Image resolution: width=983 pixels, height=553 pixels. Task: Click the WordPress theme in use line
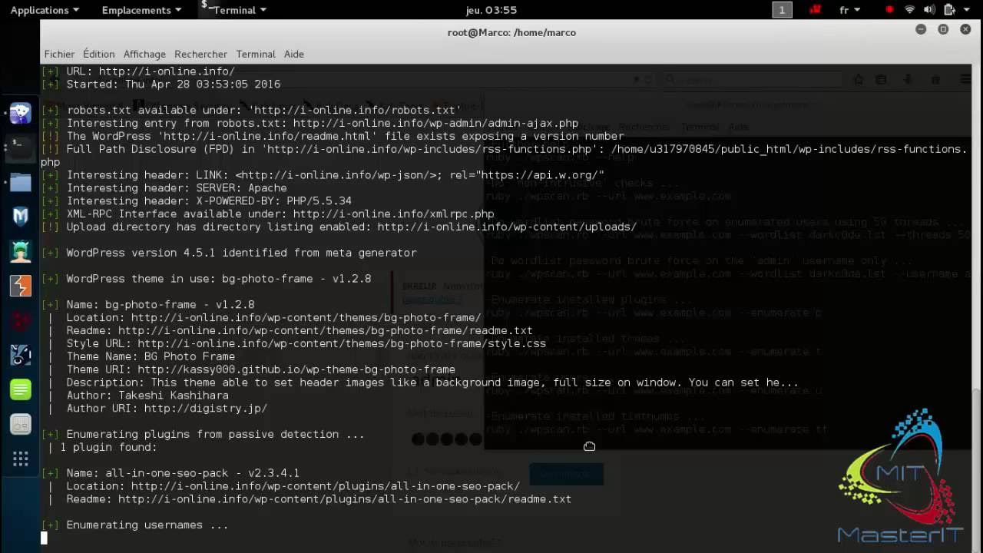point(207,279)
